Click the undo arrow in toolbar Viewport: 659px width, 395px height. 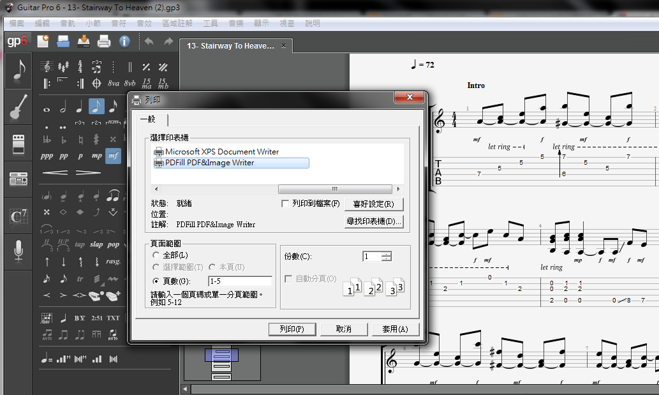149,41
